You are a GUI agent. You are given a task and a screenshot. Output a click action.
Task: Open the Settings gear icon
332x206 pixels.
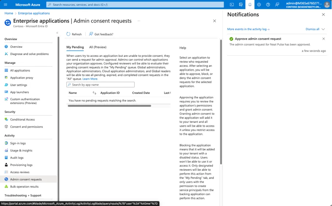[x=259, y=5]
